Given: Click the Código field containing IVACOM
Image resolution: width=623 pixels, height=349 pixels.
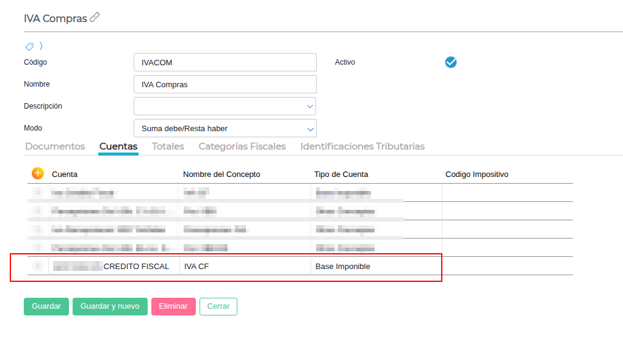Looking at the screenshot, I should pos(225,62).
